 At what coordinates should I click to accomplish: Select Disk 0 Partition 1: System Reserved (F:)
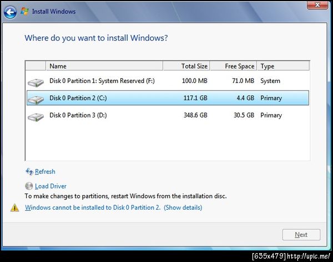[x=168, y=81]
